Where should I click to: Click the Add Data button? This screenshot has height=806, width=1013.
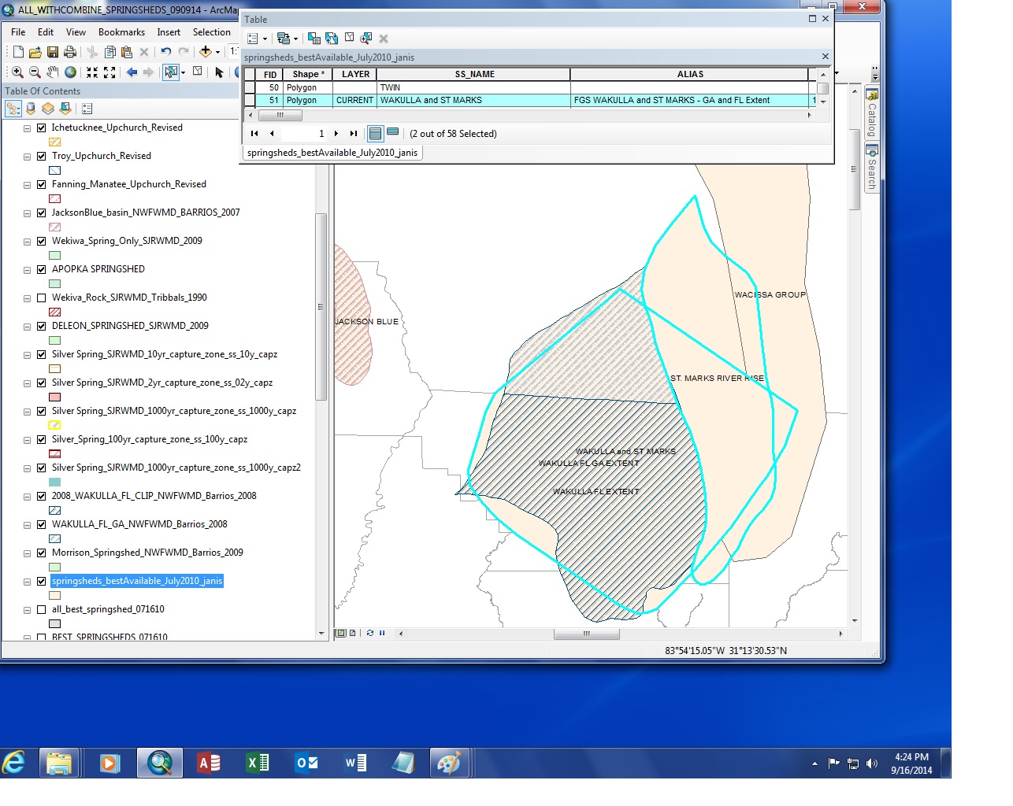(205, 52)
